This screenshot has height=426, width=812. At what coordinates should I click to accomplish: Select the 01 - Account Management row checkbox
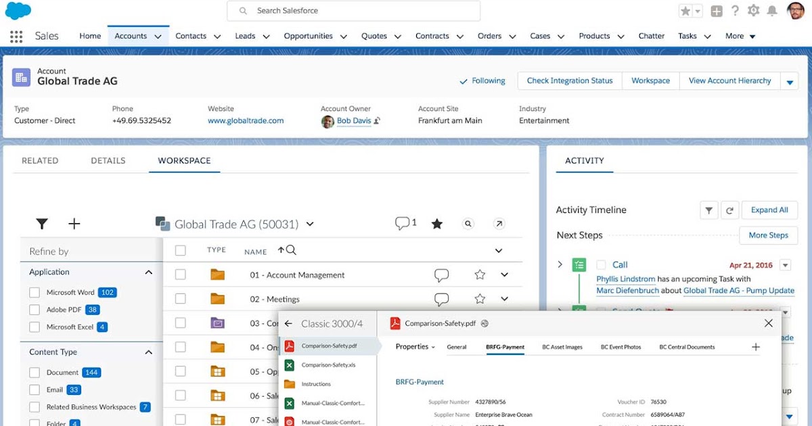pyautogui.click(x=180, y=275)
